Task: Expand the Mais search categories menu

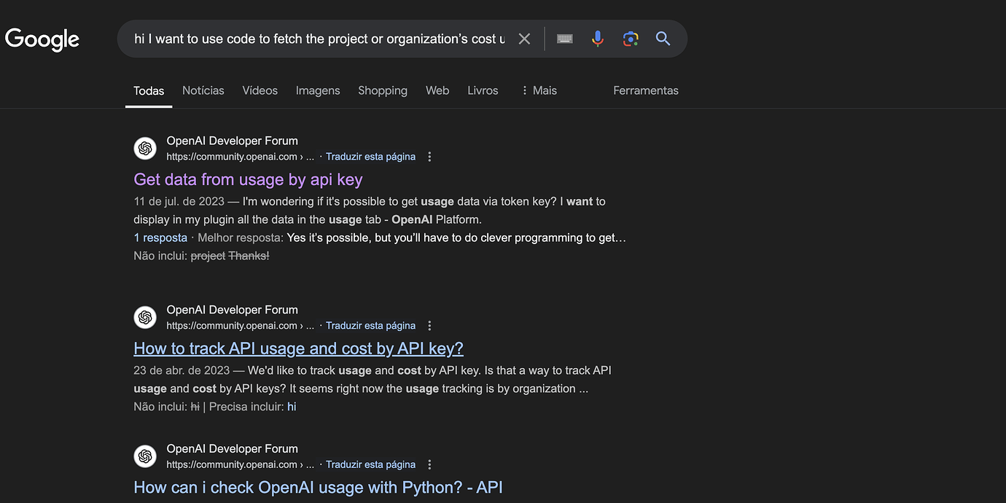Action: [x=539, y=90]
